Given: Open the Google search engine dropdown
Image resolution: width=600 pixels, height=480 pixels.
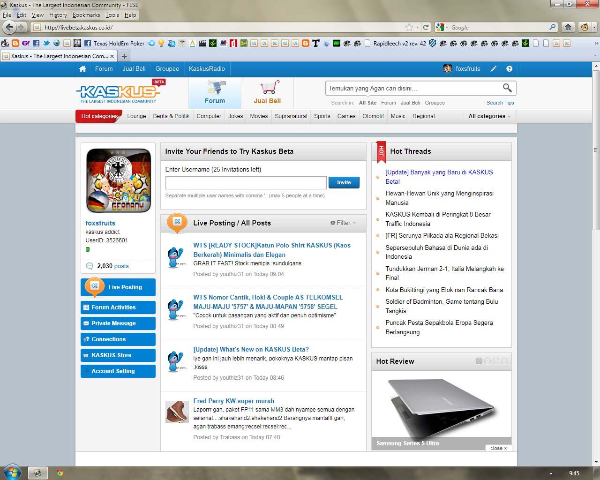Looking at the screenshot, I should pyautogui.click(x=447, y=28).
